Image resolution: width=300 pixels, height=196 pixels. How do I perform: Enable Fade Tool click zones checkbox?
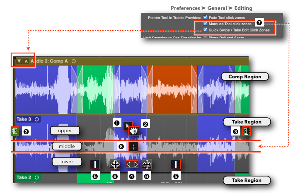point(205,17)
